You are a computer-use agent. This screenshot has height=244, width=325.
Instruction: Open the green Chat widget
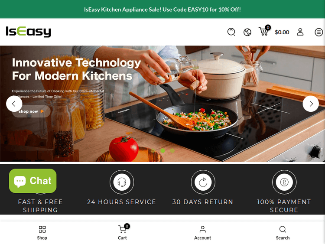pyautogui.click(x=33, y=181)
